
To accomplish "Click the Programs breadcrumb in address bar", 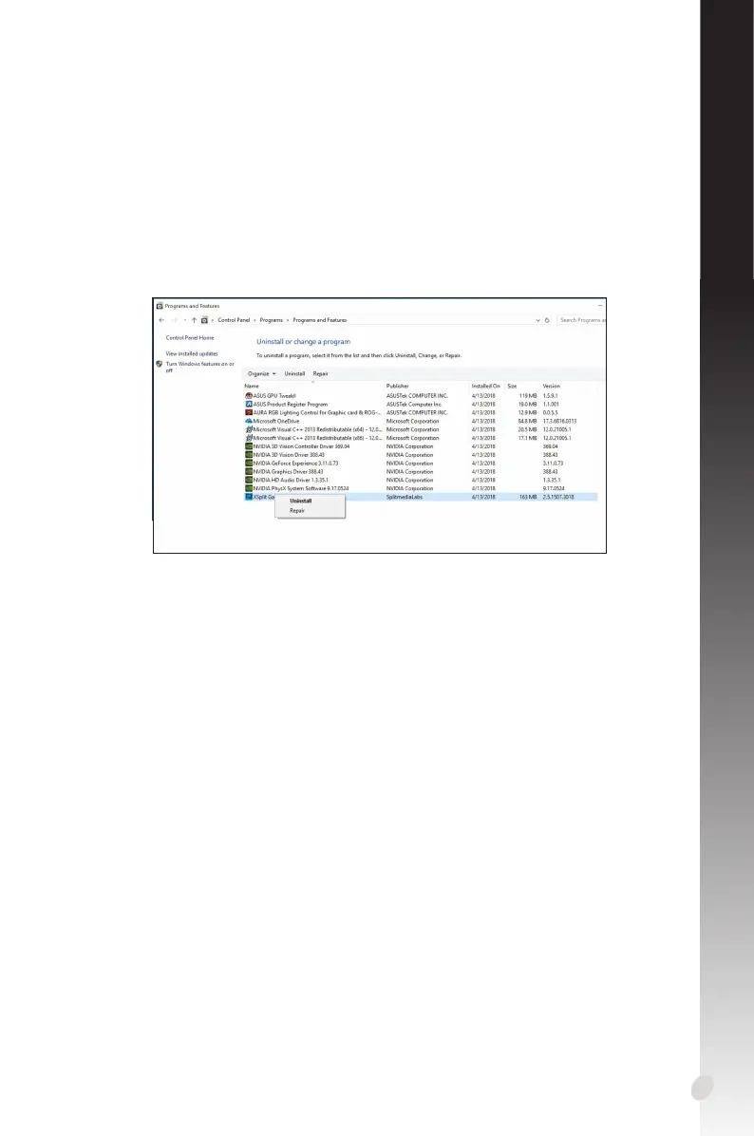I will coord(272,320).
